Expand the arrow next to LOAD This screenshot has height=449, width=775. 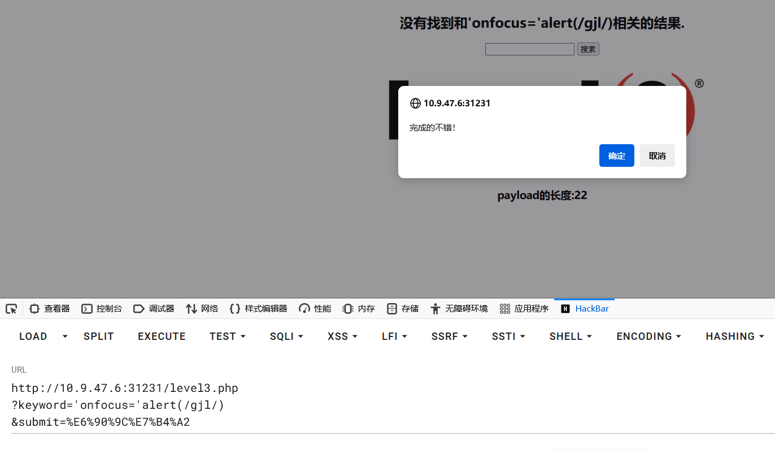65,336
